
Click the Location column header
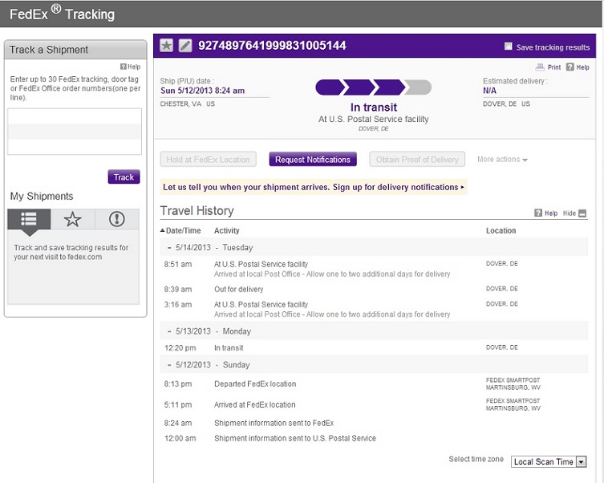point(501,231)
